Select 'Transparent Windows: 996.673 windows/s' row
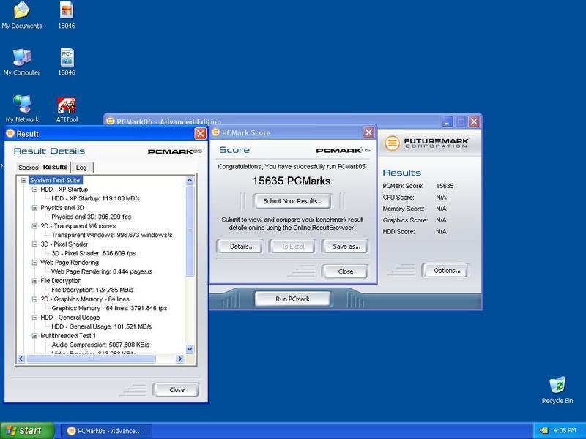Screen dimensions: 586x439 pyautogui.click(x=112, y=235)
